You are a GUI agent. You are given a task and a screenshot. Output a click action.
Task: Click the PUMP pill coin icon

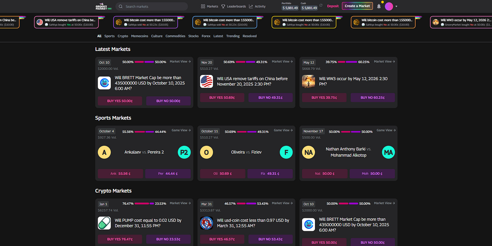click(x=104, y=223)
